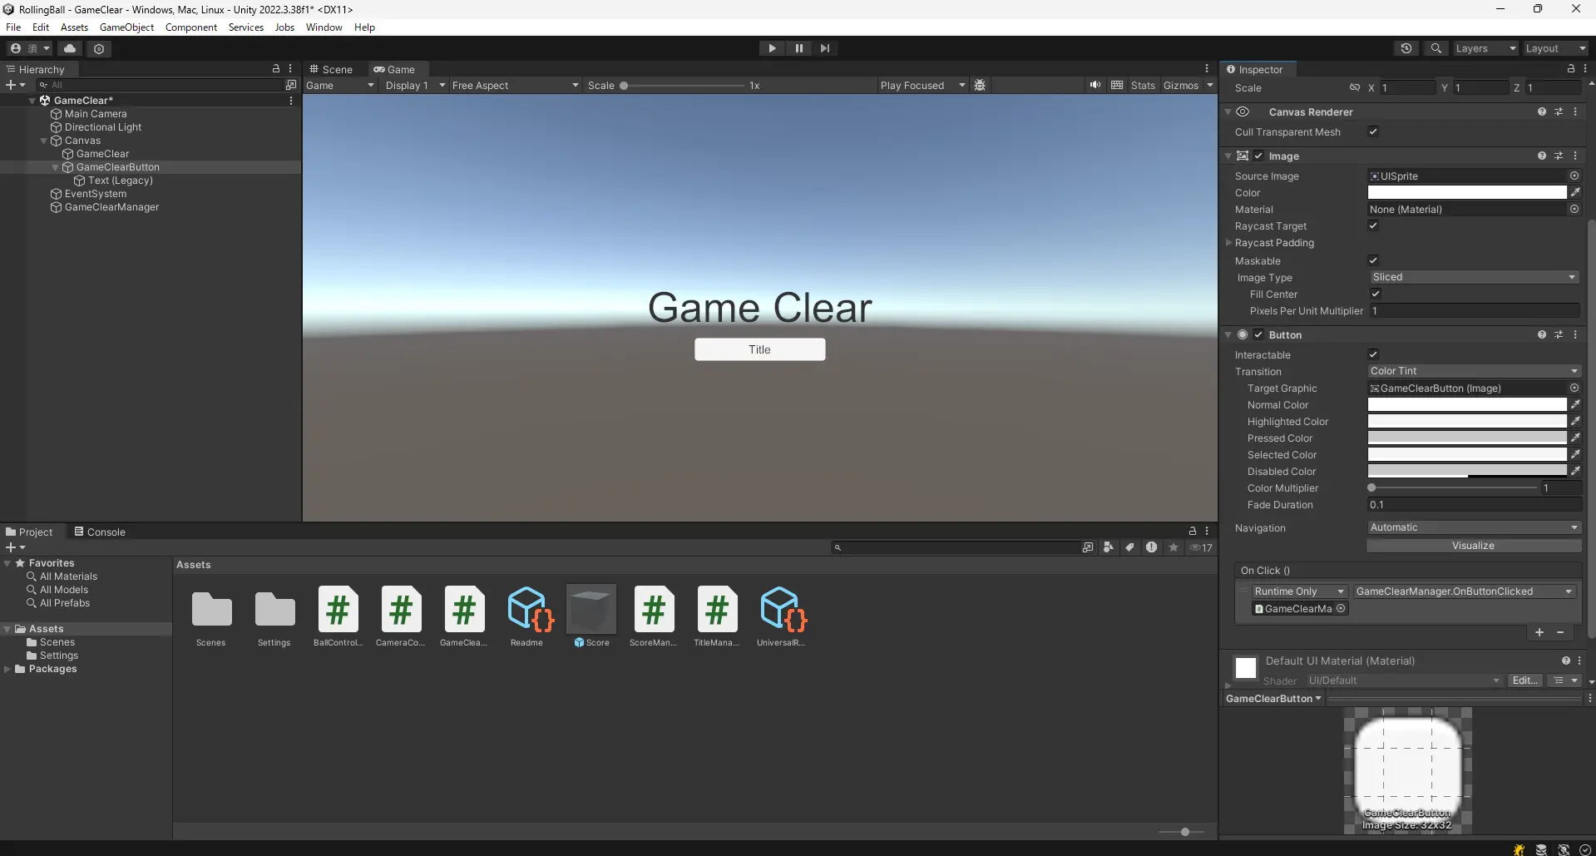Click the Pressed Color swatch
The width and height of the screenshot is (1596, 856).
coord(1466,438)
